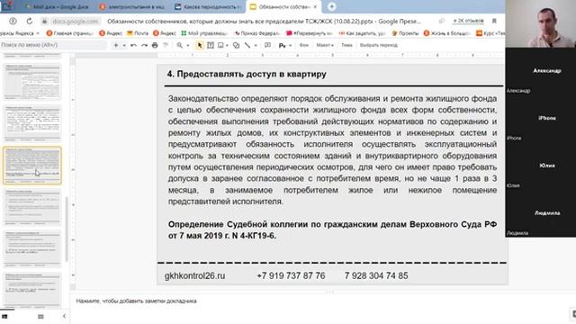Open the Жизнь в большом bookmark
Image resolution: width=576 pixels, height=324 pixels.
pos(446,33)
